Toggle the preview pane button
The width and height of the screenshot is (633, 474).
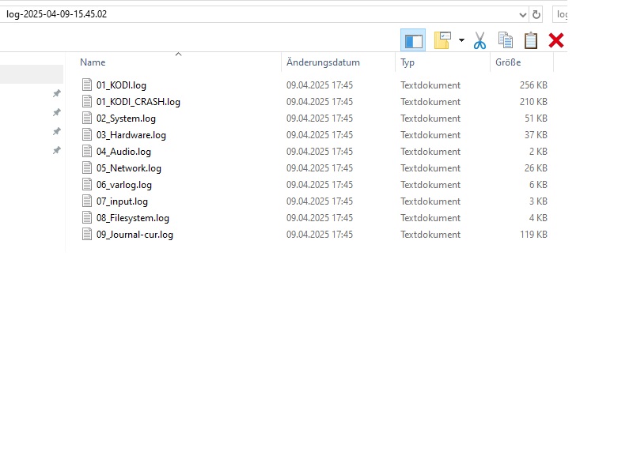[413, 40]
